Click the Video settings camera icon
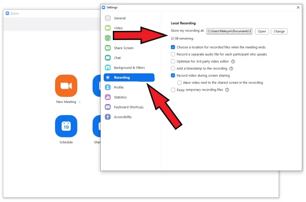This screenshot has width=306, height=202. (x=108, y=28)
